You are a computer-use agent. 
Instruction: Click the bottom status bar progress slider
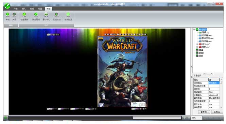coord(157,118)
